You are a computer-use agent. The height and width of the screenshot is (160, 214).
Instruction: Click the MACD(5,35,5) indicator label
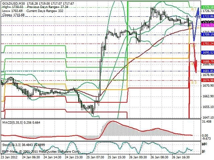click(x=13, y=123)
